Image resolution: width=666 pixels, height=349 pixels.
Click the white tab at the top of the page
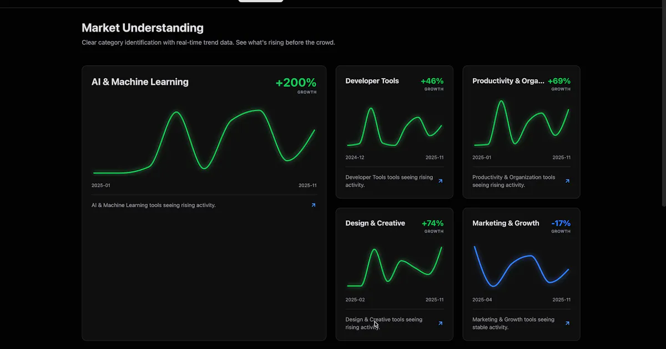click(261, 1)
